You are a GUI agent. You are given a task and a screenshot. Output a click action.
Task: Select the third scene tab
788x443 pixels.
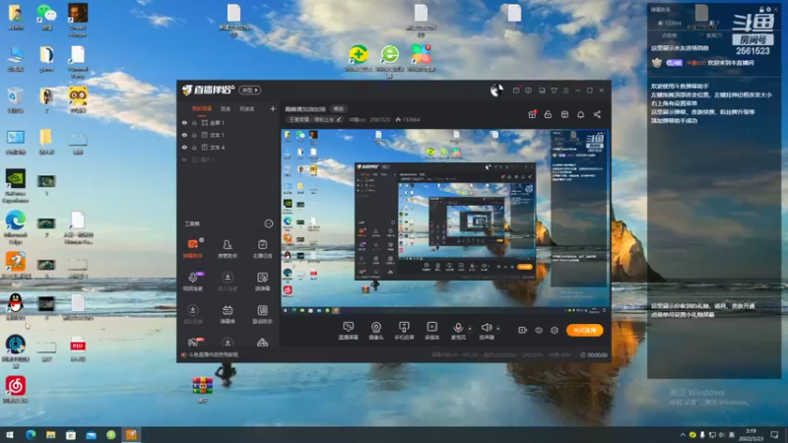[x=247, y=108]
